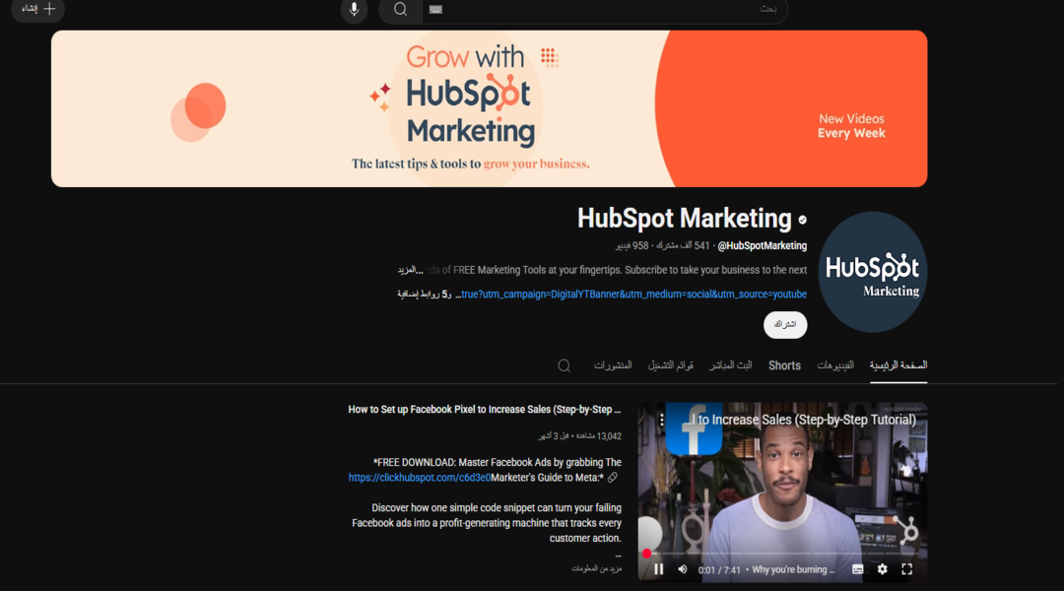Image resolution: width=1064 pixels, height=591 pixels.
Task: Click the HubSpot Marketing channel avatar
Action: click(872, 272)
